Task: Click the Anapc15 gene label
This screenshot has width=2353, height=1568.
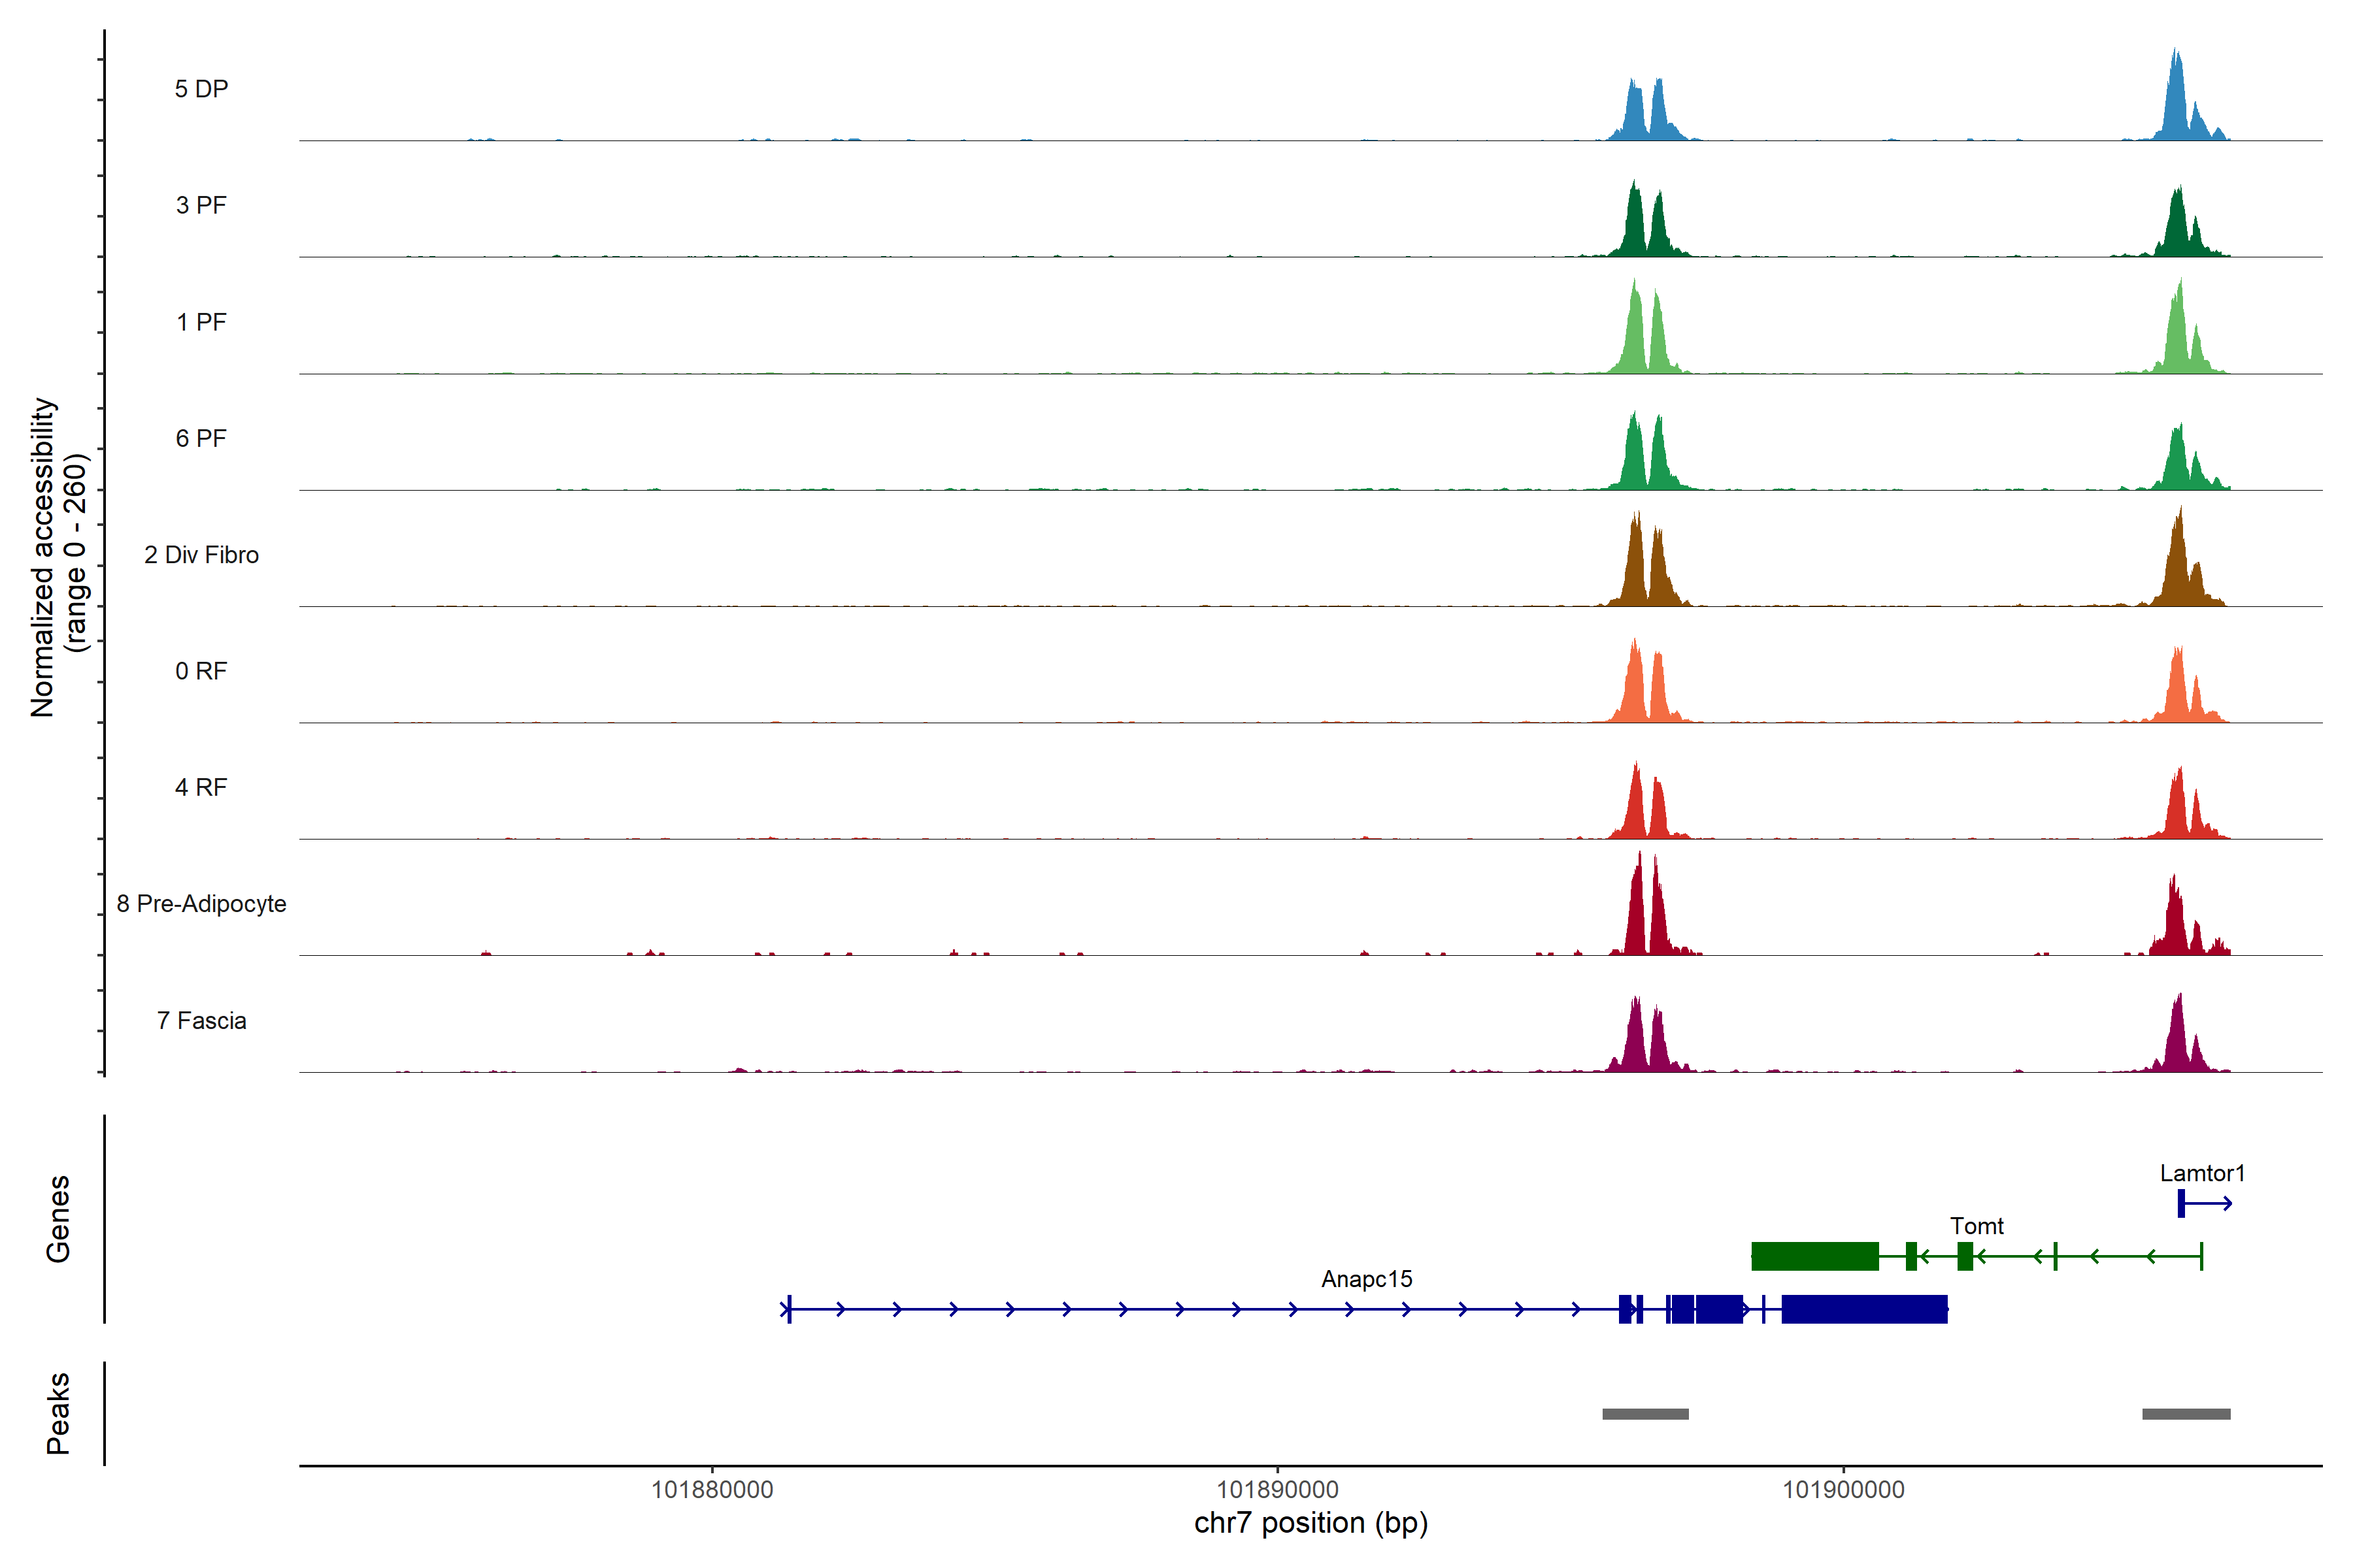Action: pyautogui.click(x=1367, y=1279)
